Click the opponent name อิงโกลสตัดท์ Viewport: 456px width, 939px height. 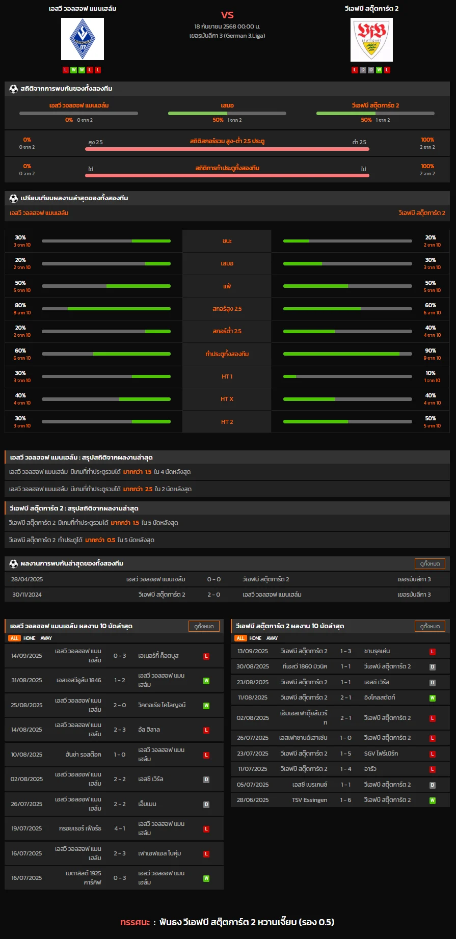380,698
